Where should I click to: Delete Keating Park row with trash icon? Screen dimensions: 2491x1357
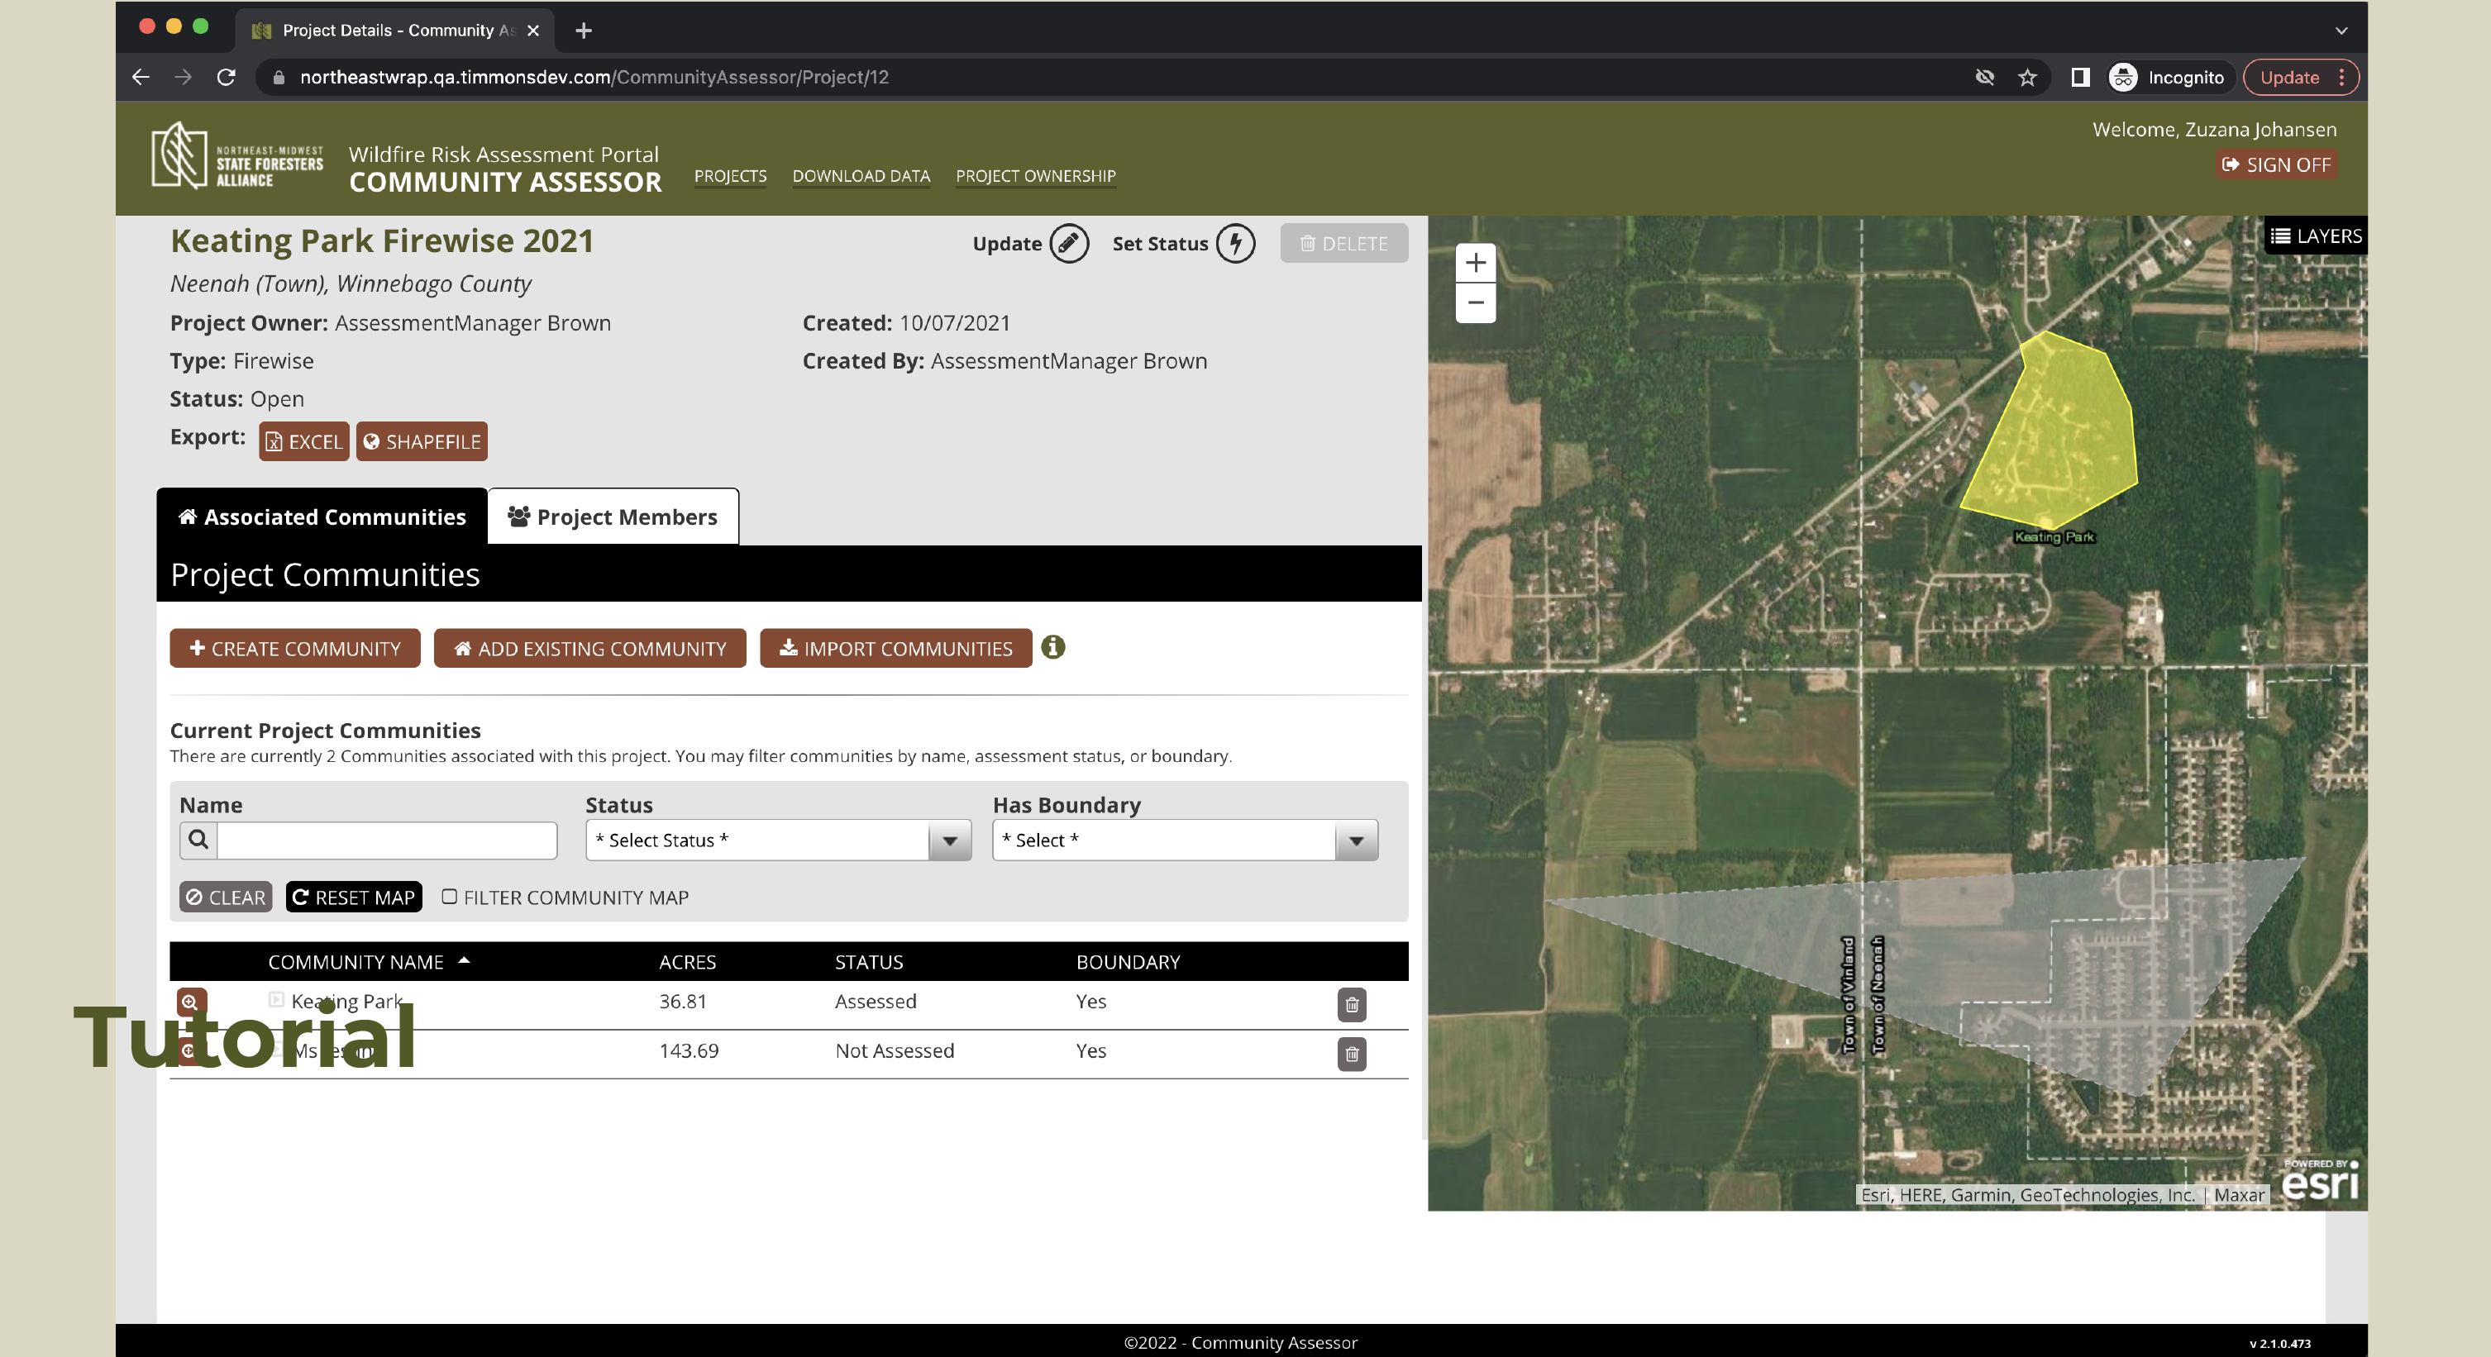point(1351,1005)
